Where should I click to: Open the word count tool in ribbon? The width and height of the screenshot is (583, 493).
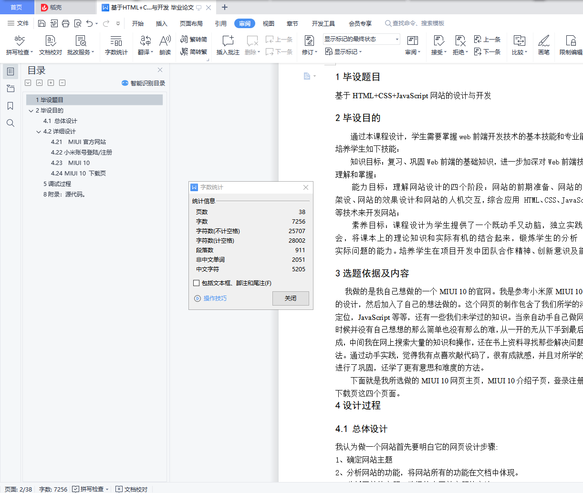click(116, 45)
